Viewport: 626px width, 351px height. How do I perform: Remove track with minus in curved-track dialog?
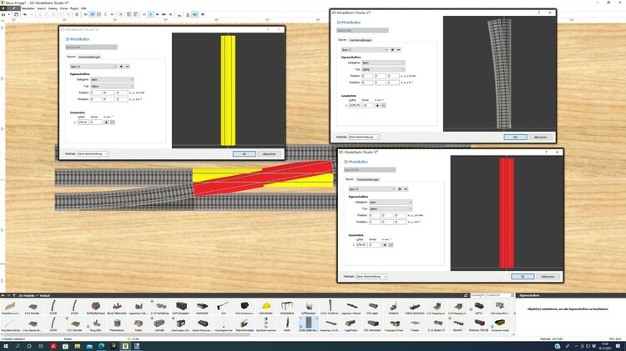tap(398, 50)
